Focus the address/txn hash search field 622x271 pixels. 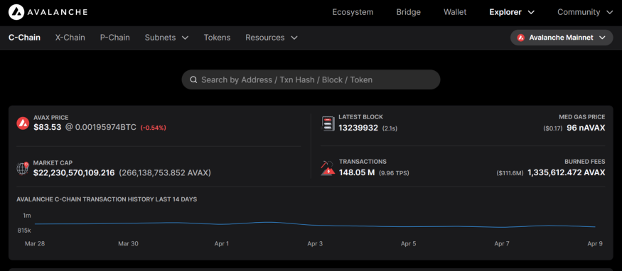tap(311, 80)
